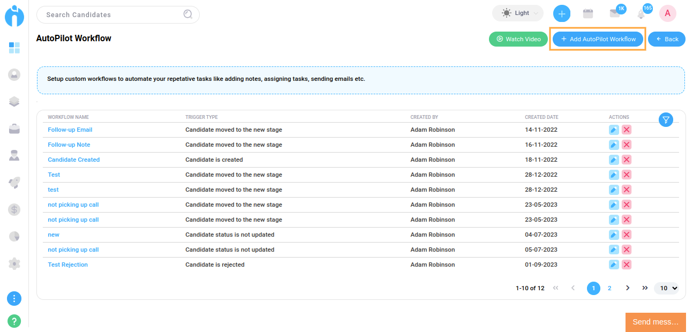Open the dashboard icon in sidebar
The width and height of the screenshot is (693, 332).
14,48
